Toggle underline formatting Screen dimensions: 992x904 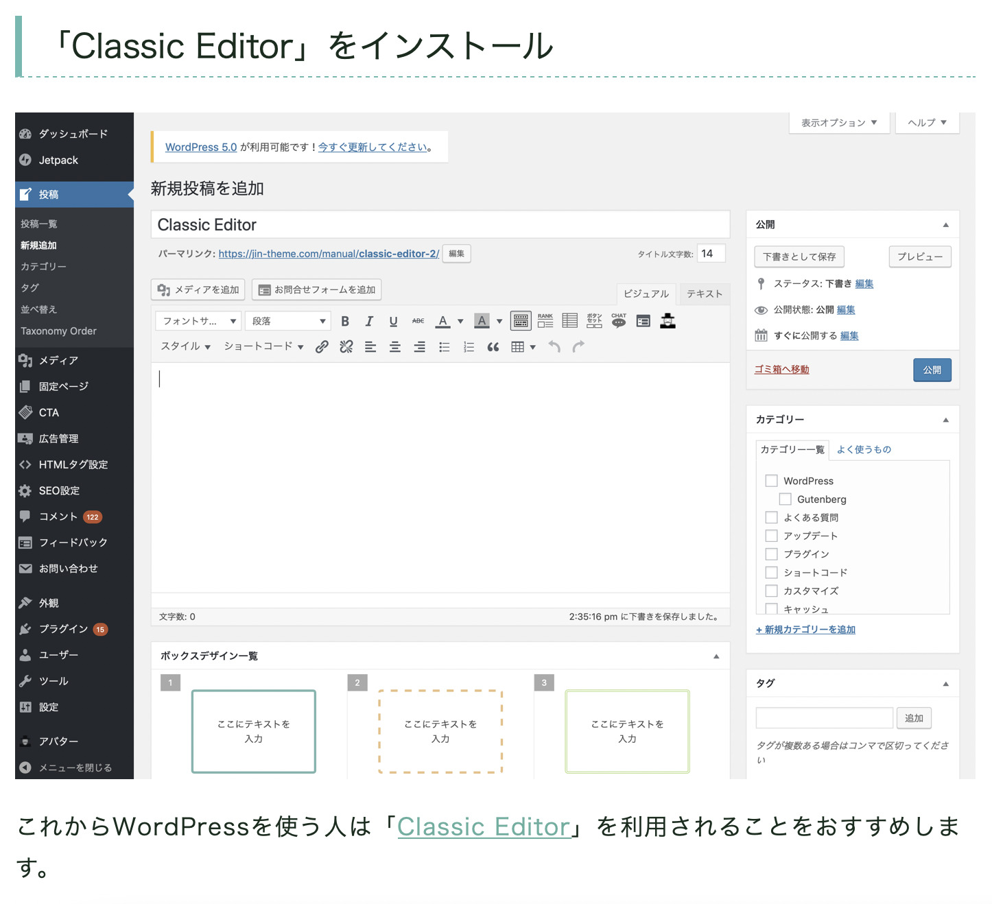click(393, 321)
